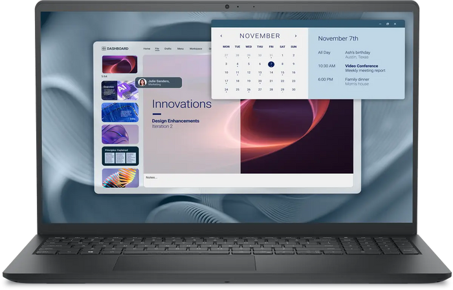Open Ash's birthday event
The width and height of the screenshot is (453, 290).
(x=357, y=52)
